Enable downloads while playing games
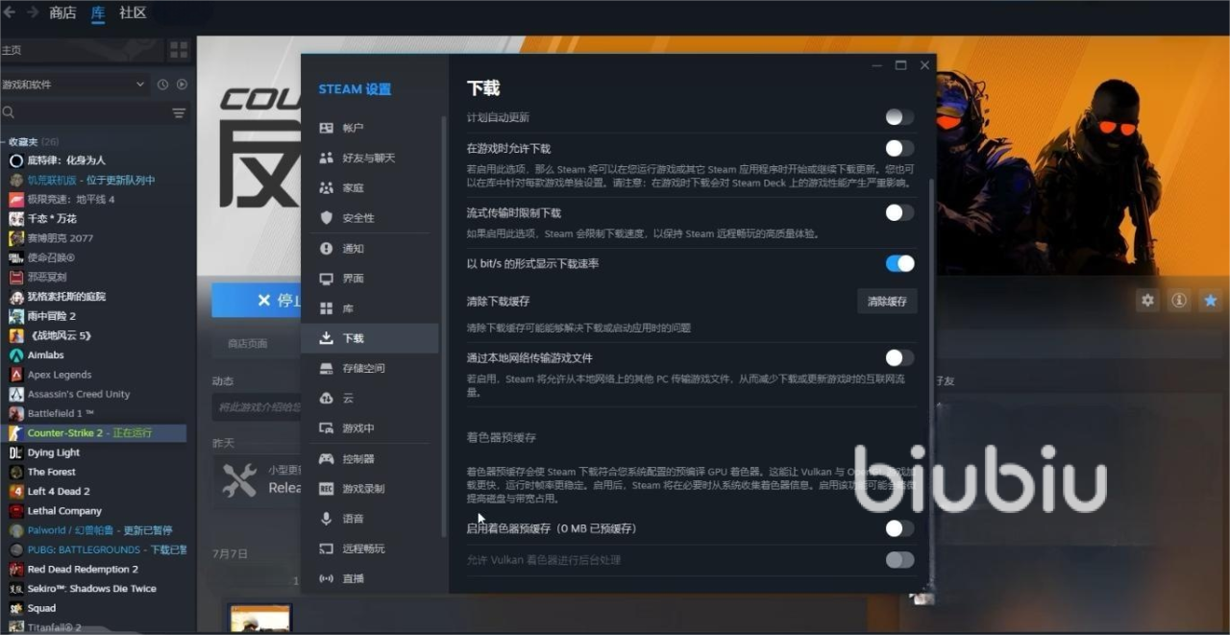 (x=899, y=148)
